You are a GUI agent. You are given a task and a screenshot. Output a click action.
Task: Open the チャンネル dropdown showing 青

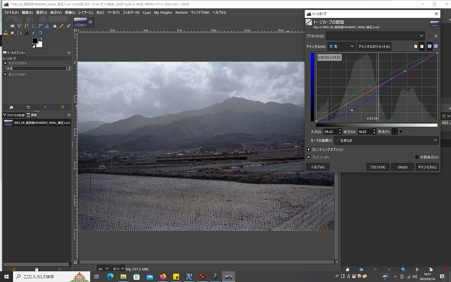coord(341,47)
